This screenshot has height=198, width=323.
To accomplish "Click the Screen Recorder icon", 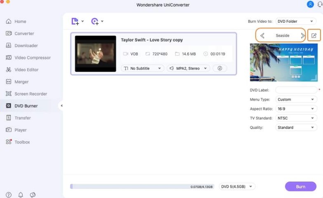I will tap(8, 94).
